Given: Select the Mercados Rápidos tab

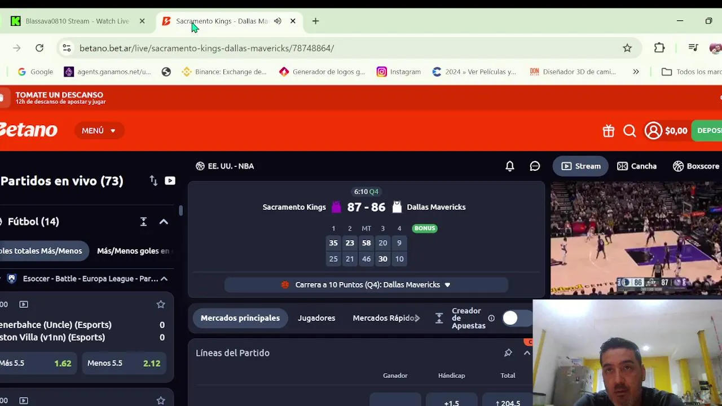Looking at the screenshot, I should tap(384, 318).
